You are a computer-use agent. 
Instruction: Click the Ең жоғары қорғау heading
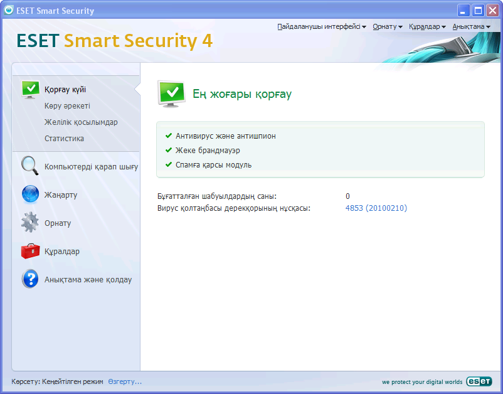tap(242, 94)
